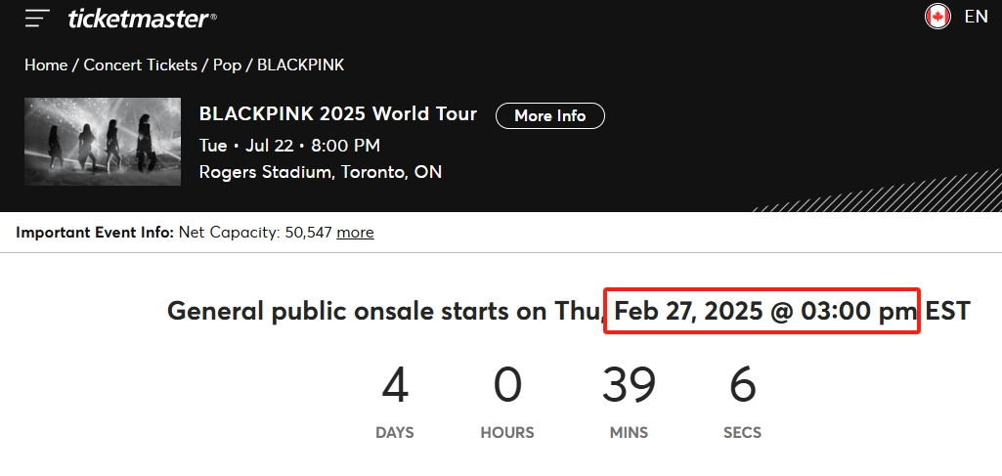The width and height of the screenshot is (1002, 476).
Task: Click the countdown hours number
Action: (x=507, y=386)
